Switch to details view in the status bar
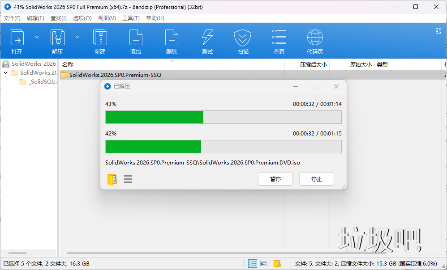The image size is (447, 270). tap(253, 264)
